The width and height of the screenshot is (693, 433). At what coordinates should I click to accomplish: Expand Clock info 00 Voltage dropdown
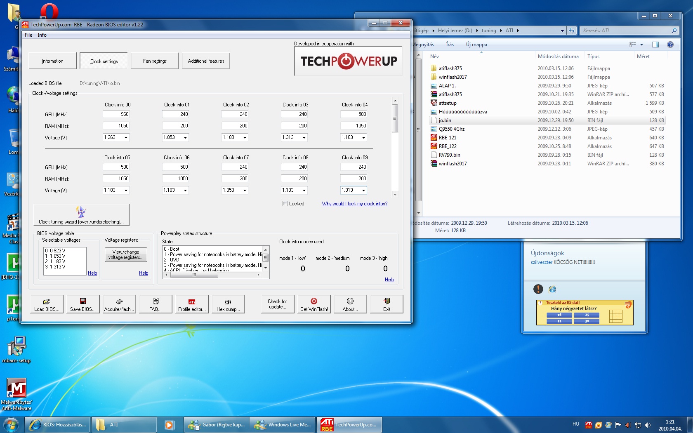126,137
